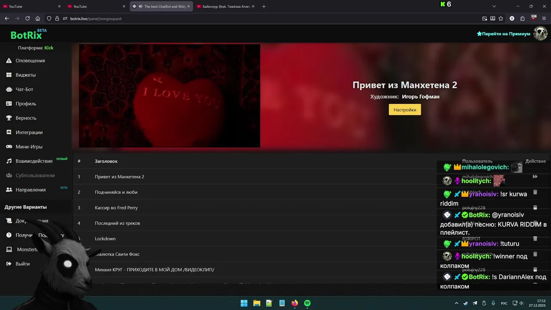Click the BotRix BETA logo
The image size is (551, 310).
(28, 34)
